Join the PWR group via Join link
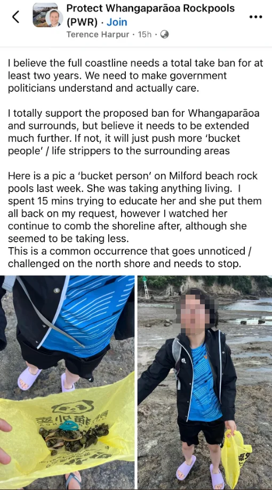This screenshot has height=490, width=272. coord(117,22)
